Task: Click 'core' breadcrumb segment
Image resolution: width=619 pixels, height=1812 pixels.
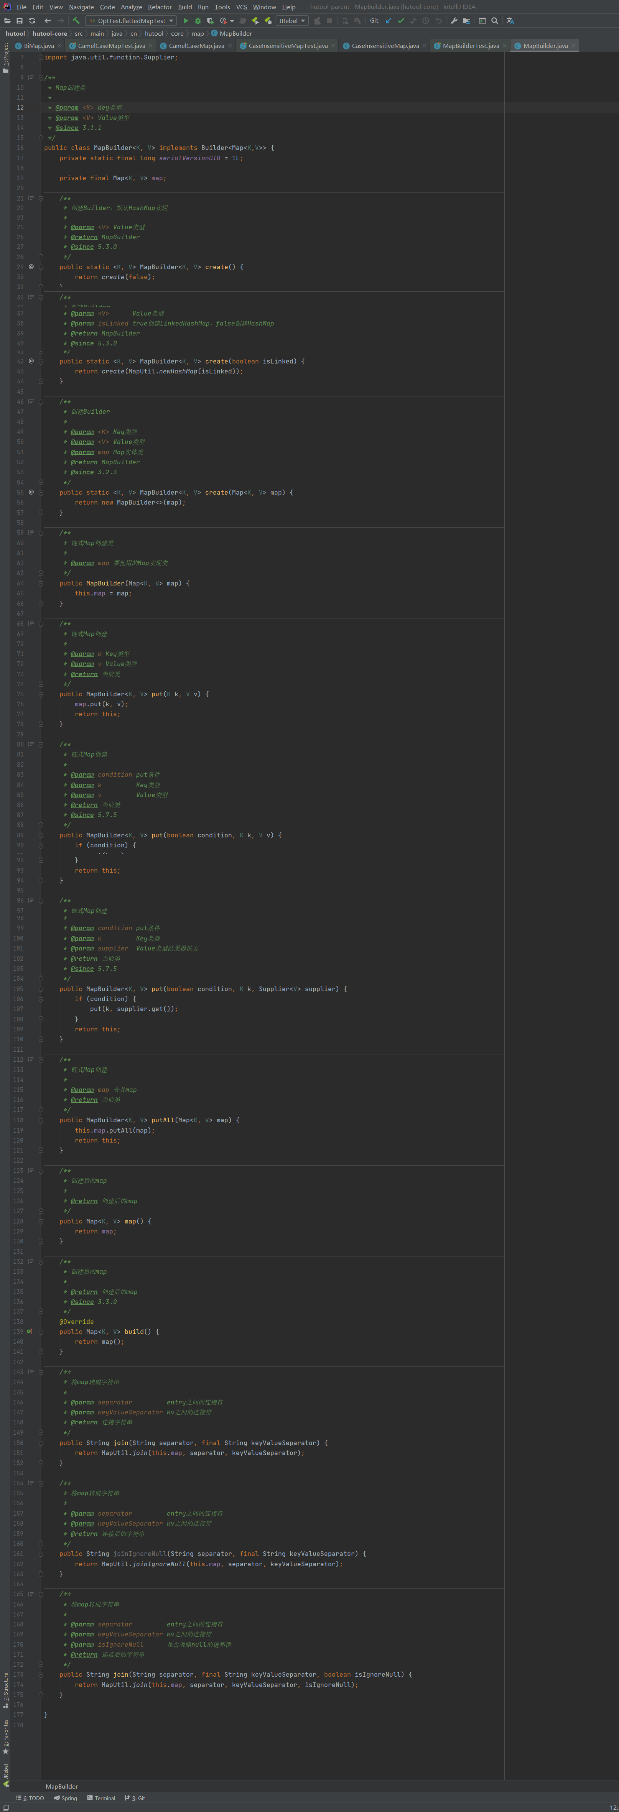Action: [x=177, y=34]
